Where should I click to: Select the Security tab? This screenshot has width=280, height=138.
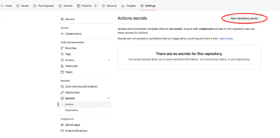pyautogui.click(x=109, y=6)
